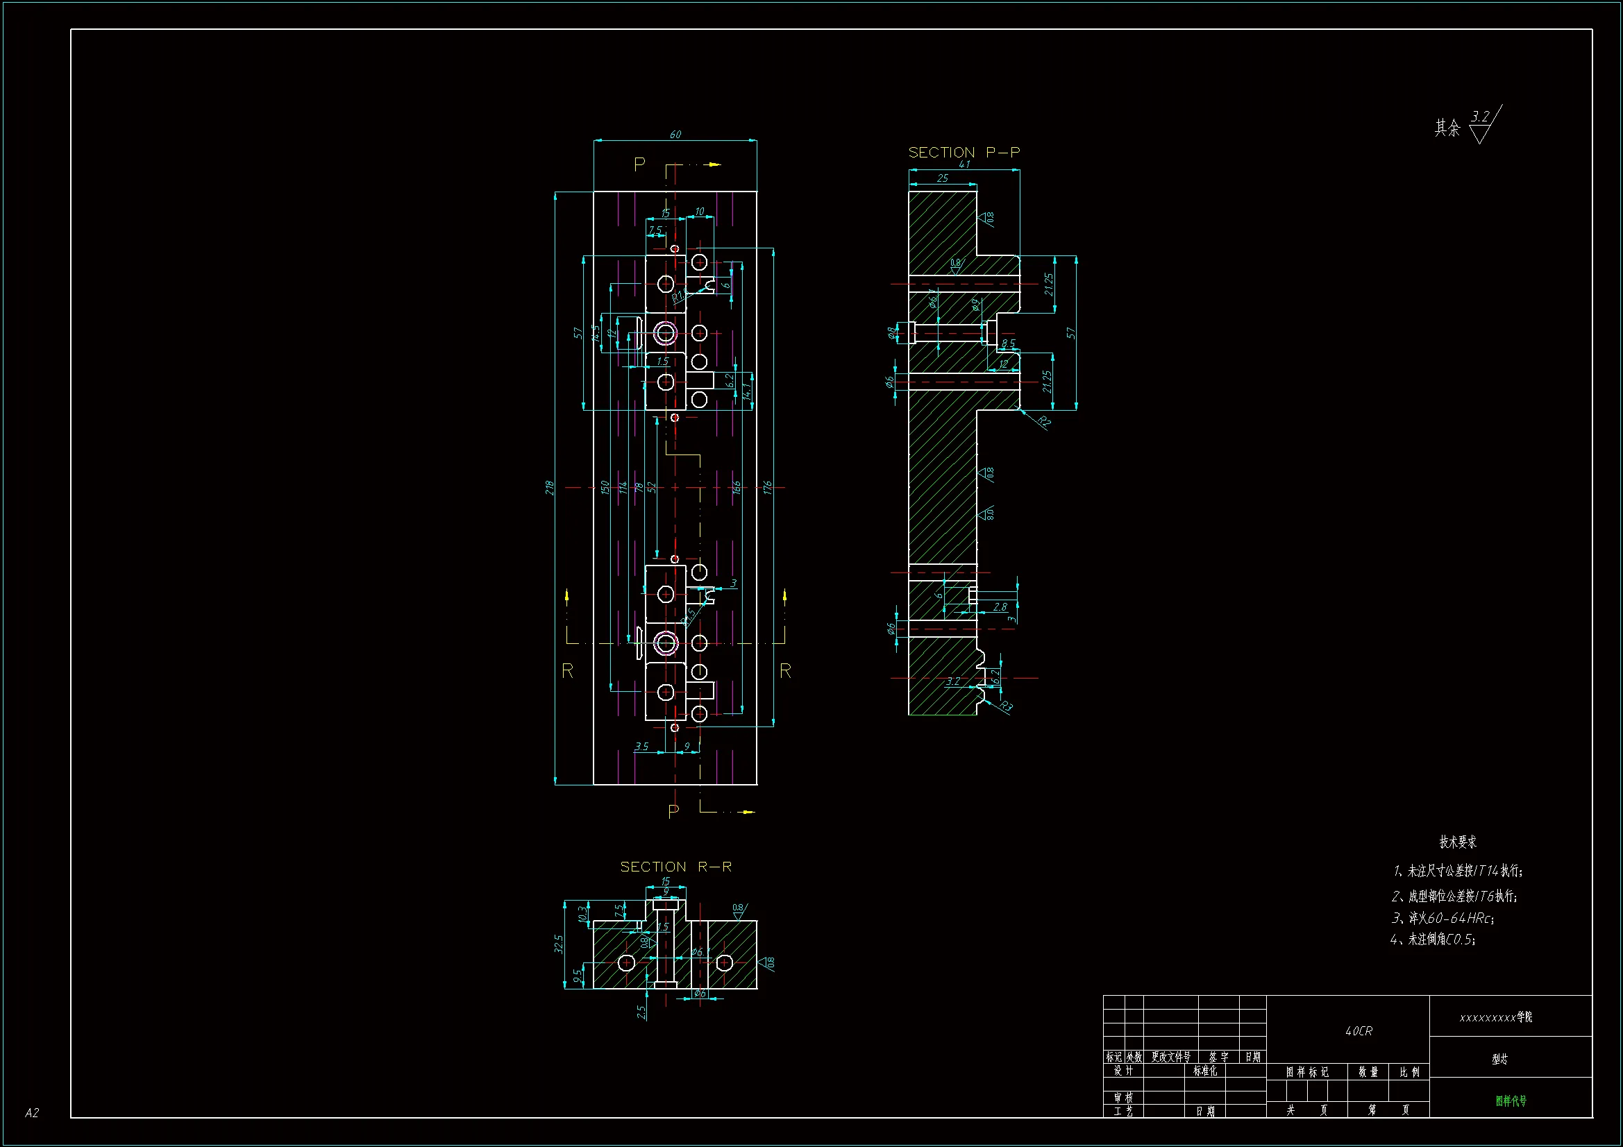
Task: Click the 技术要求 heading text
Action: [1458, 842]
